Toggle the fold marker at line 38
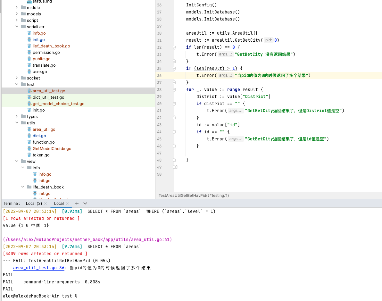Viewport: 382px width, 301px height. (174, 89)
